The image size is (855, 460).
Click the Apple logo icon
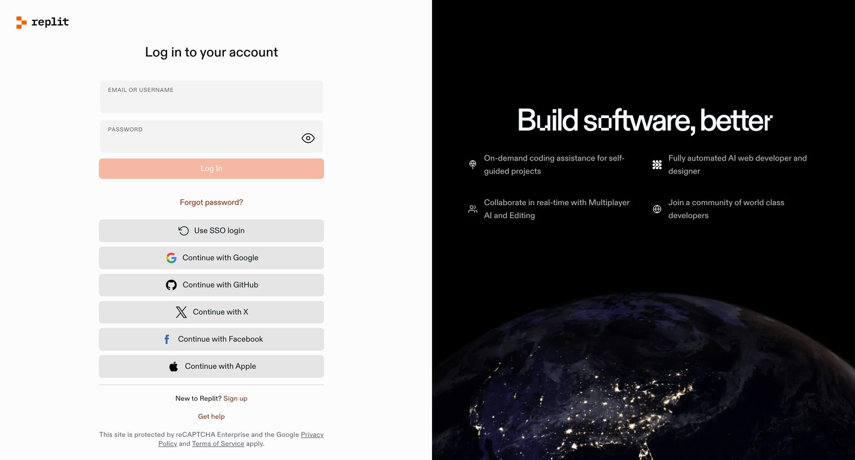pyautogui.click(x=174, y=366)
